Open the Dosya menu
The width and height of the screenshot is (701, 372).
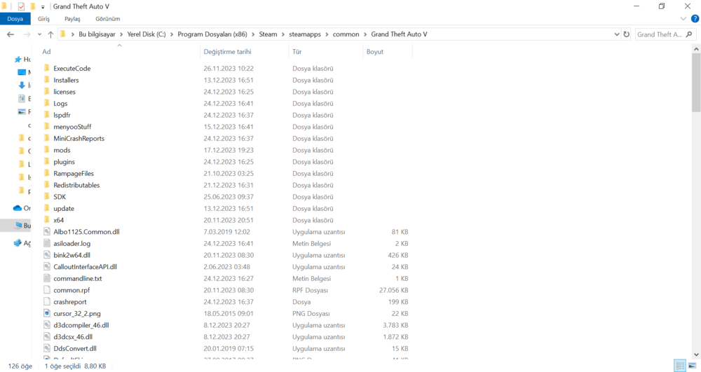[15, 19]
